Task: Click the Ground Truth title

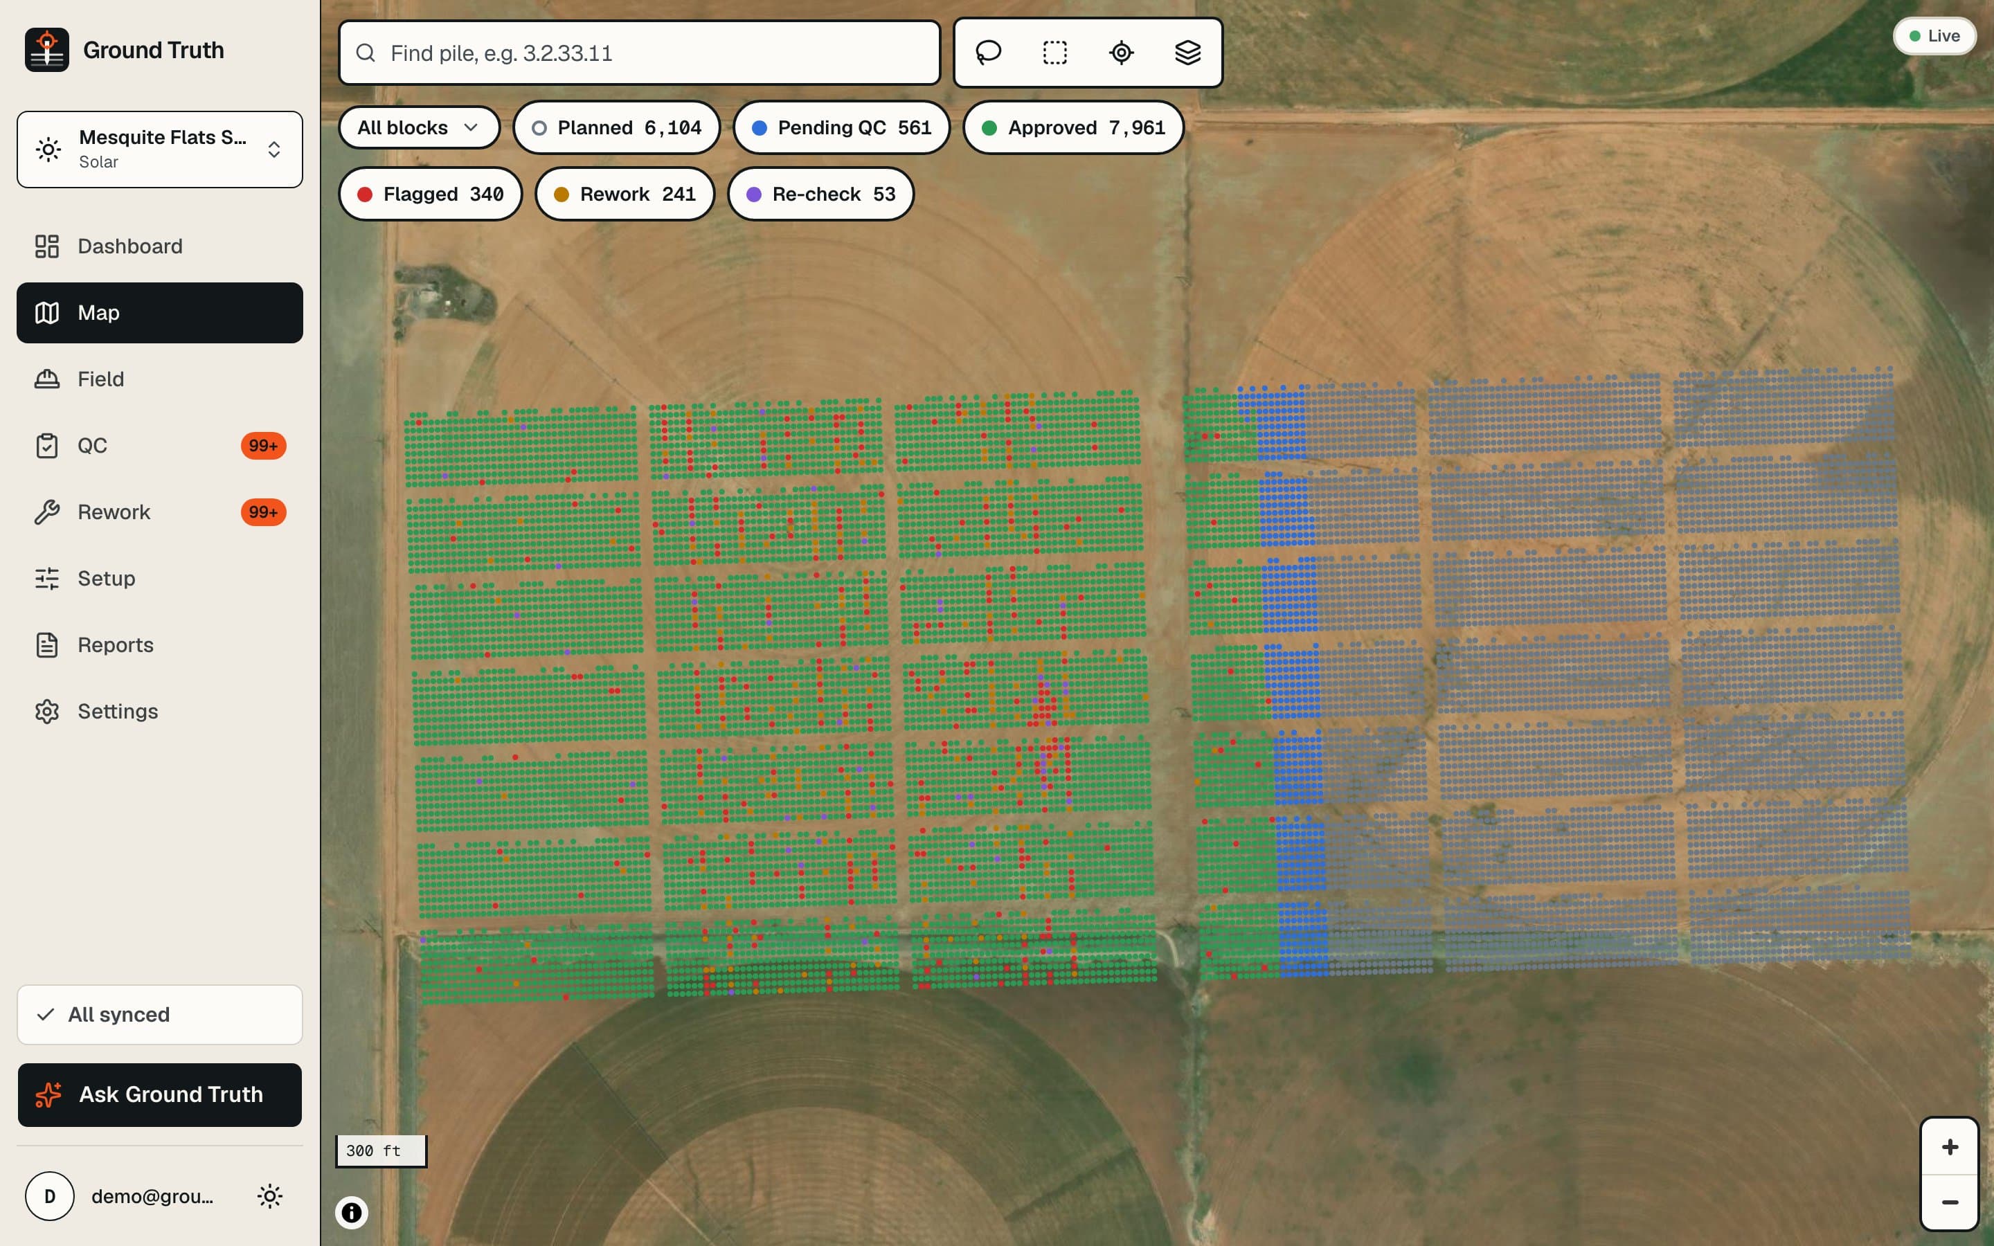Action: pyautogui.click(x=153, y=51)
